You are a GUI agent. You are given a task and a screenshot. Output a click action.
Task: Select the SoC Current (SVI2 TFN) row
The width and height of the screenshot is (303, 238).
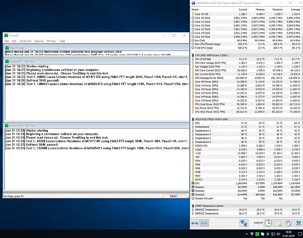coord(246,74)
